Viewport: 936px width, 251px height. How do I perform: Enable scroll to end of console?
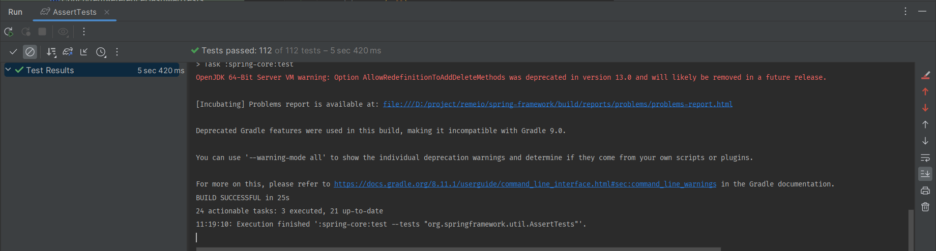925,174
